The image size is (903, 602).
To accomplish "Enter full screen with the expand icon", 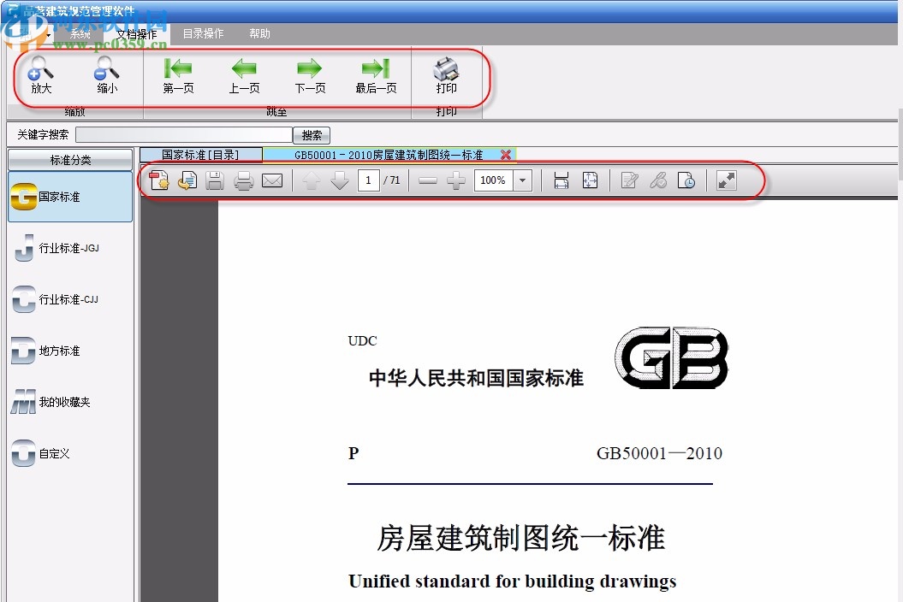I will coord(726,180).
